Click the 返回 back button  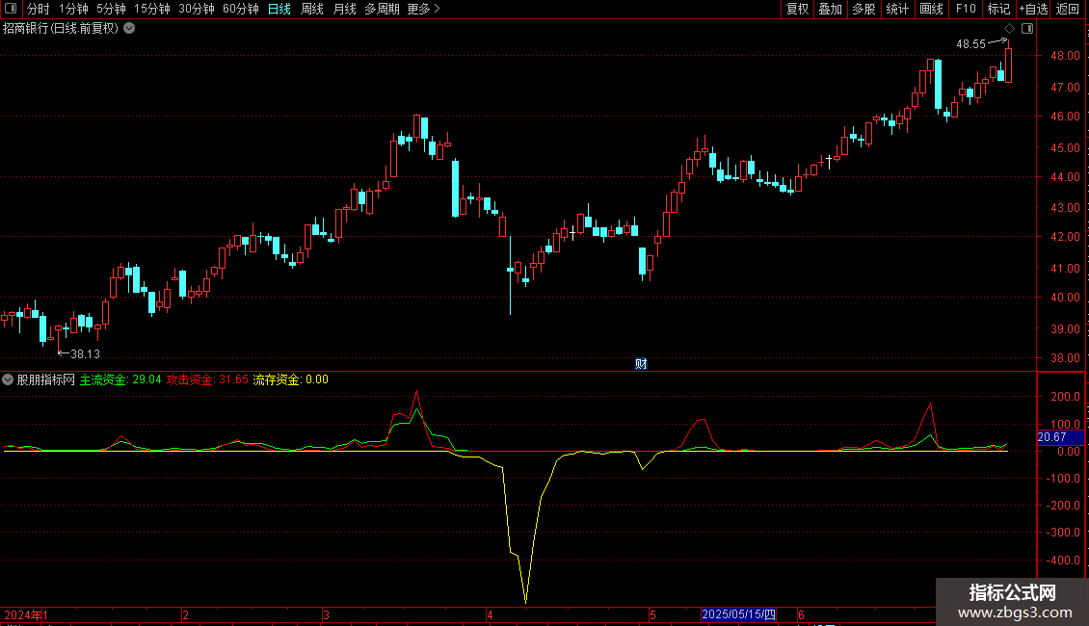1068,9
